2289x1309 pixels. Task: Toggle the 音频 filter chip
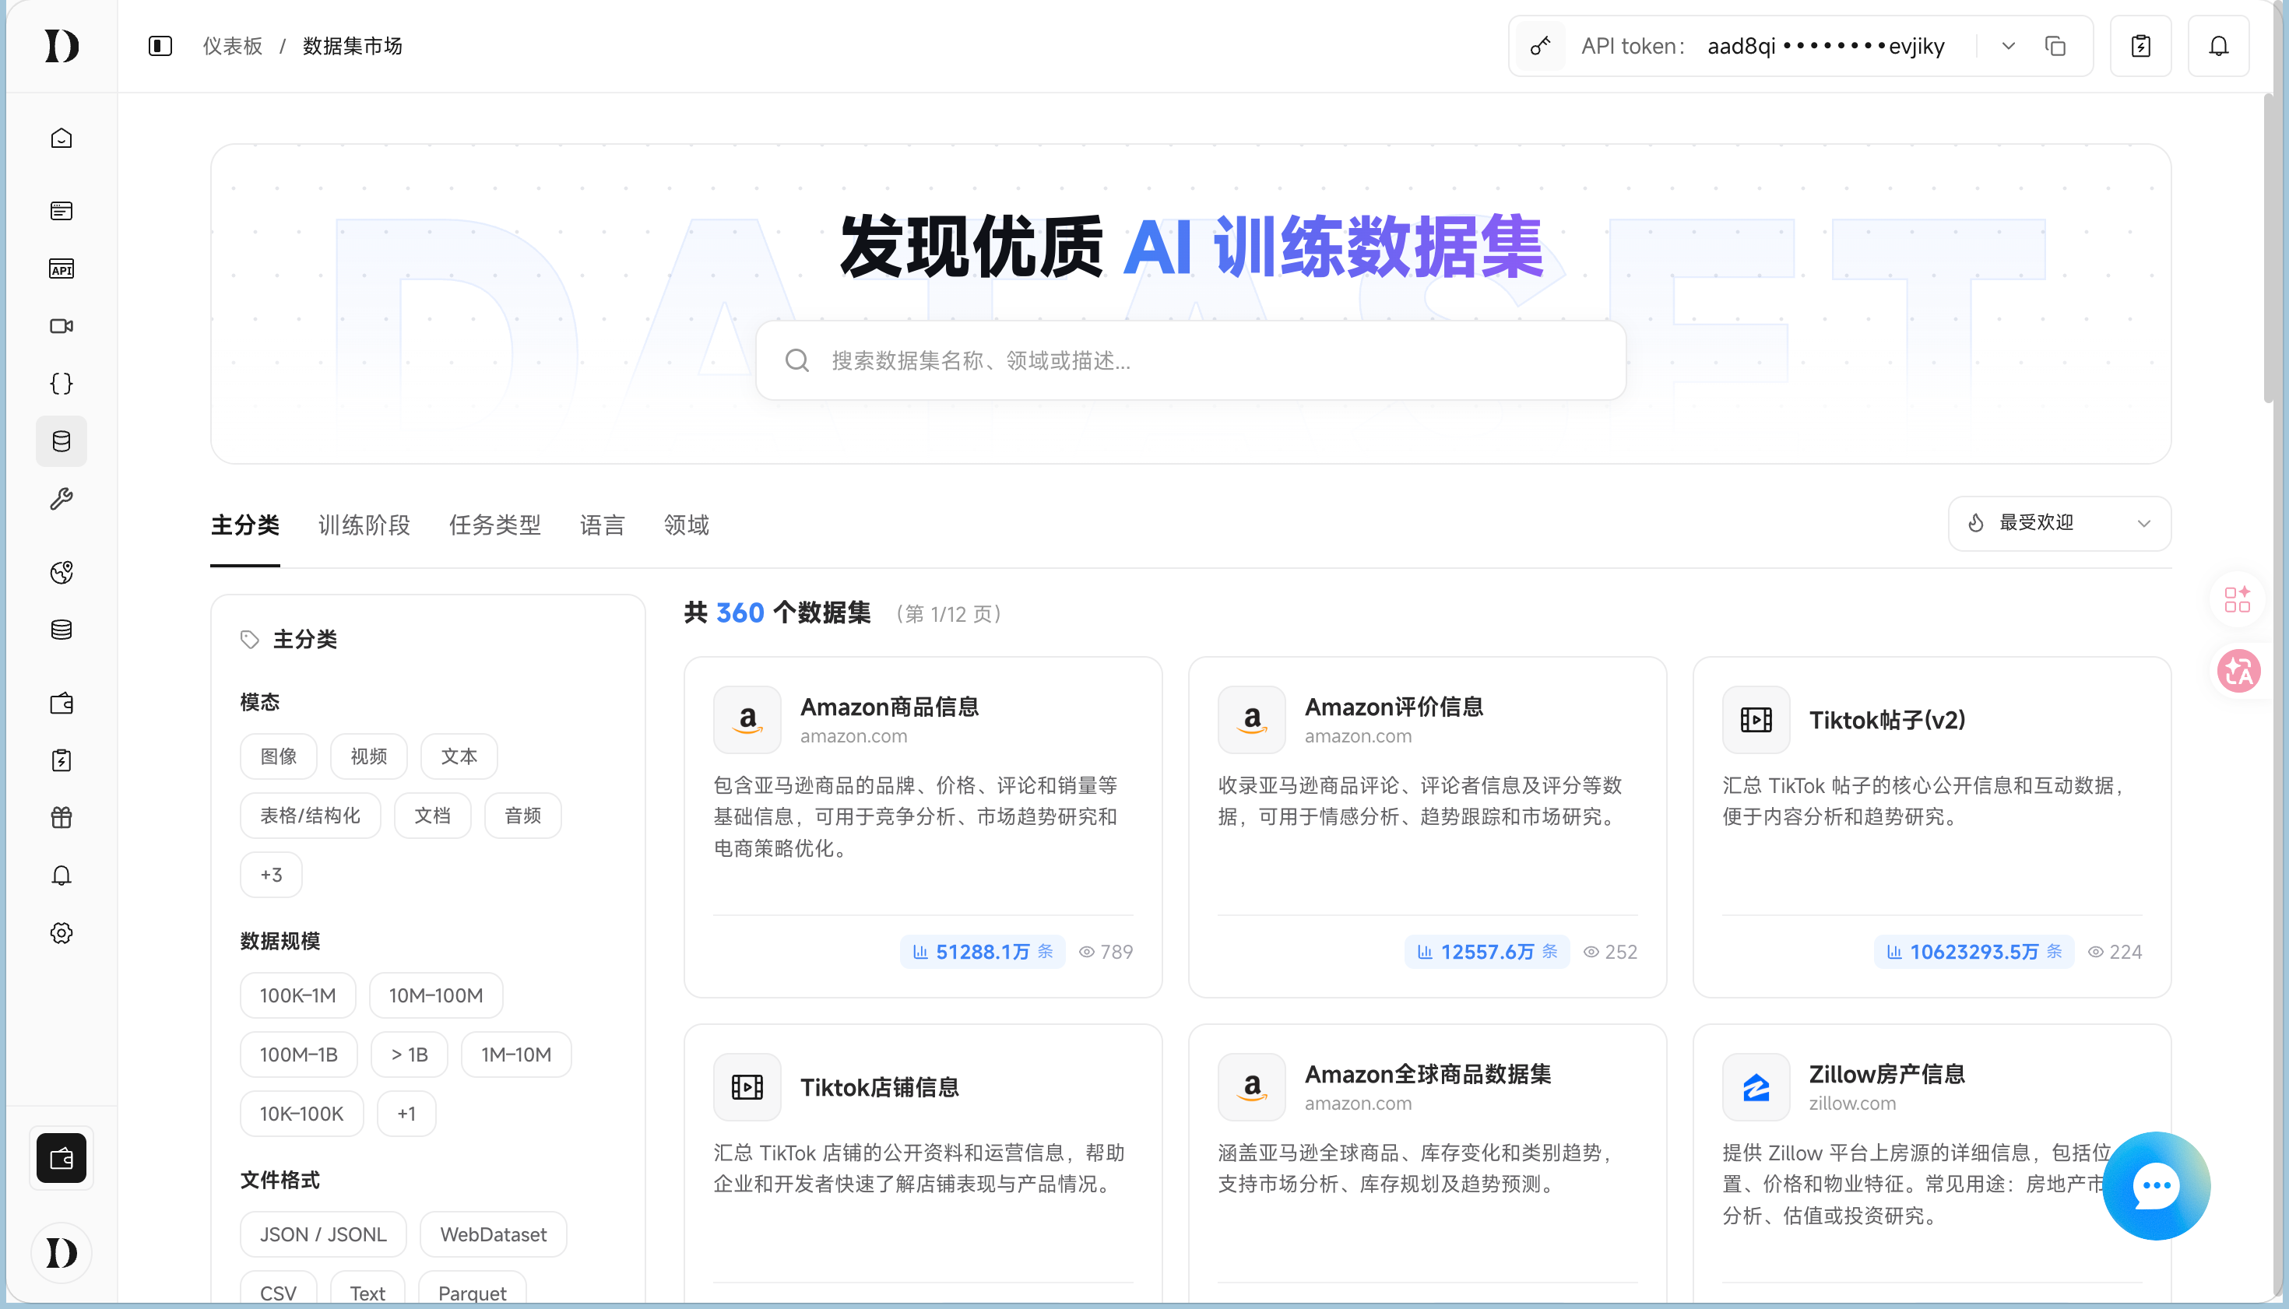coord(522,816)
